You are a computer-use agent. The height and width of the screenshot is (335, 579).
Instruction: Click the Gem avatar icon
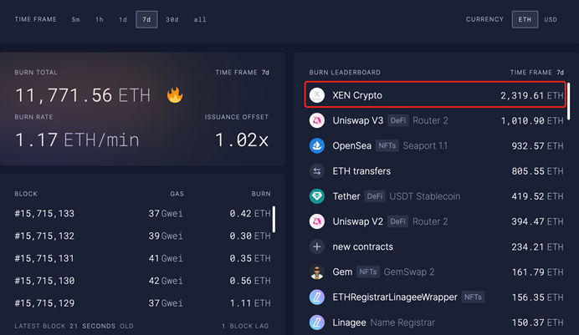click(317, 272)
